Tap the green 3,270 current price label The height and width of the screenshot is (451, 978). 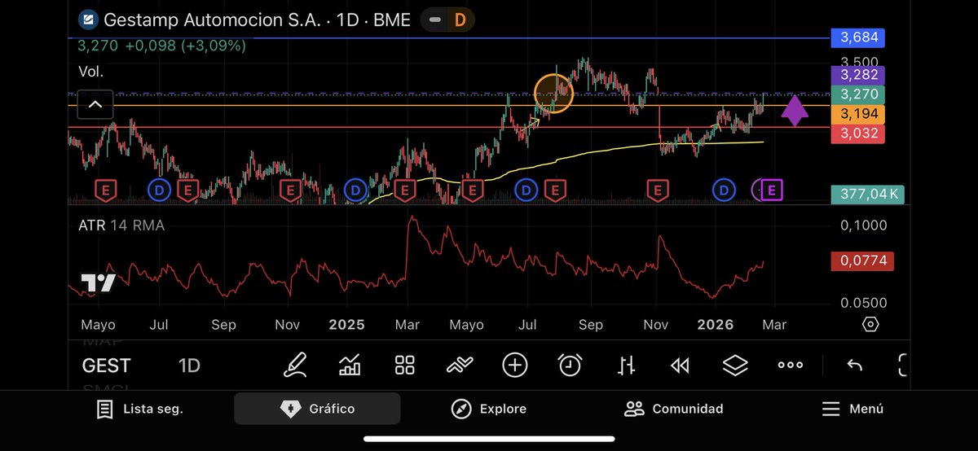pos(857,94)
